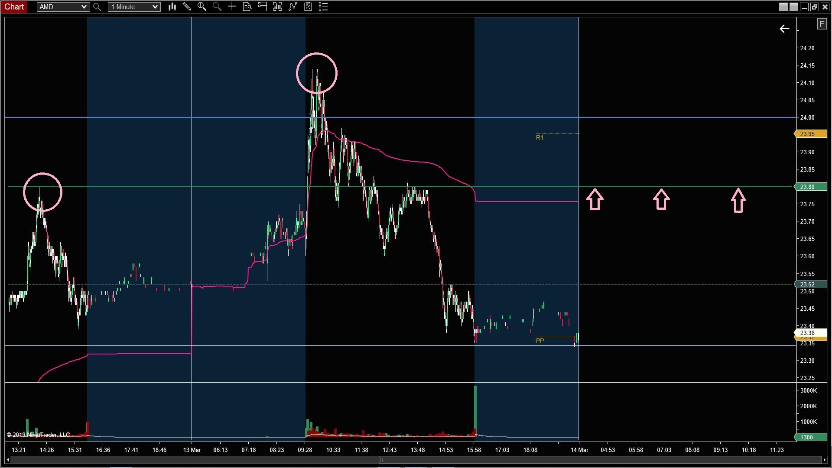
Task: Expand the AMD instrument dropdown
Action: click(x=84, y=7)
